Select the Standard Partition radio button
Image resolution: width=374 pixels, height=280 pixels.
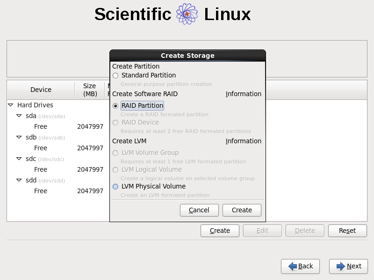[x=115, y=76]
